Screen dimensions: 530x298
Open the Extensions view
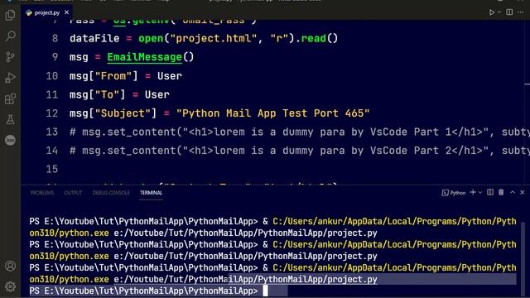(10, 99)
